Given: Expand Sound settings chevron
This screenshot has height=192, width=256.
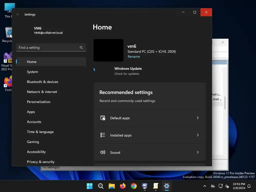Looking at the screenshot, I should coord(197,152).
